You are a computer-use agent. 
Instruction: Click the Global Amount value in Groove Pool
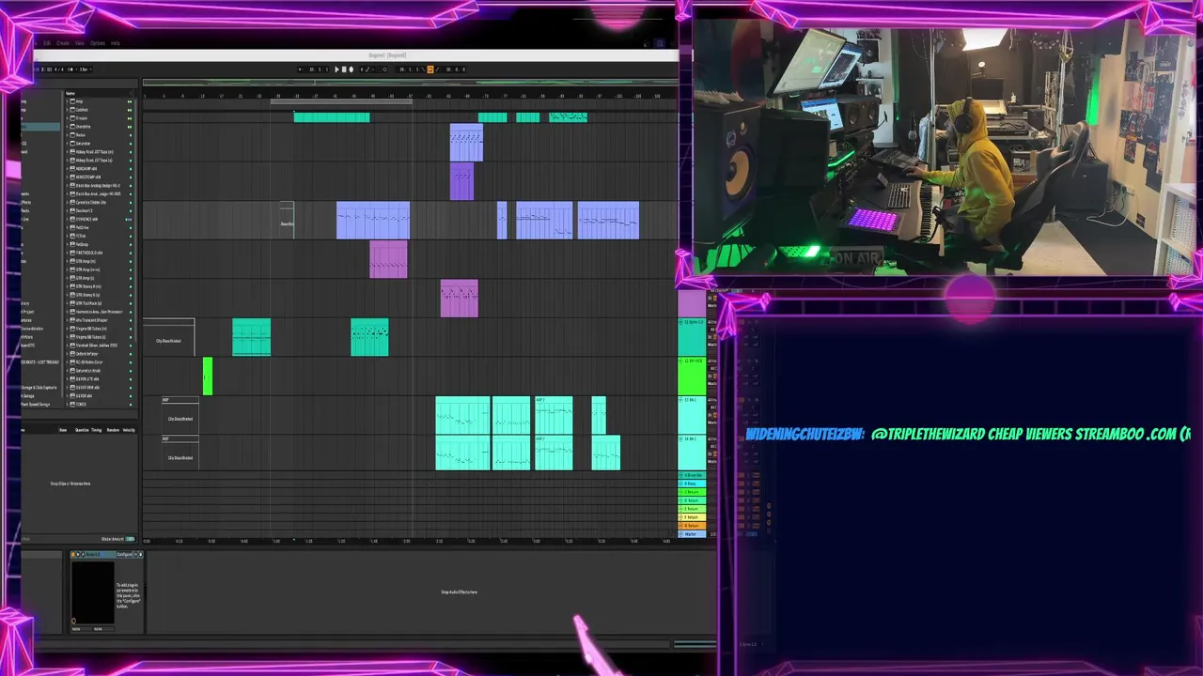click(x=131, y=539)
